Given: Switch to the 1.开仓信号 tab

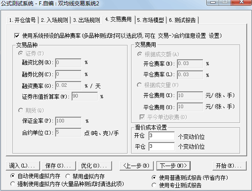Looking at the screenshot, I should click(23, 20).
